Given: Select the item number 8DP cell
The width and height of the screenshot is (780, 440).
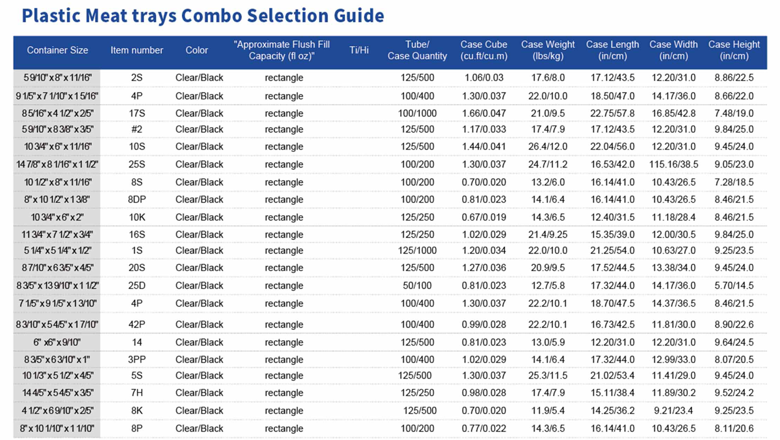Looking at the screenshot, I should click(x=136, y=200).
